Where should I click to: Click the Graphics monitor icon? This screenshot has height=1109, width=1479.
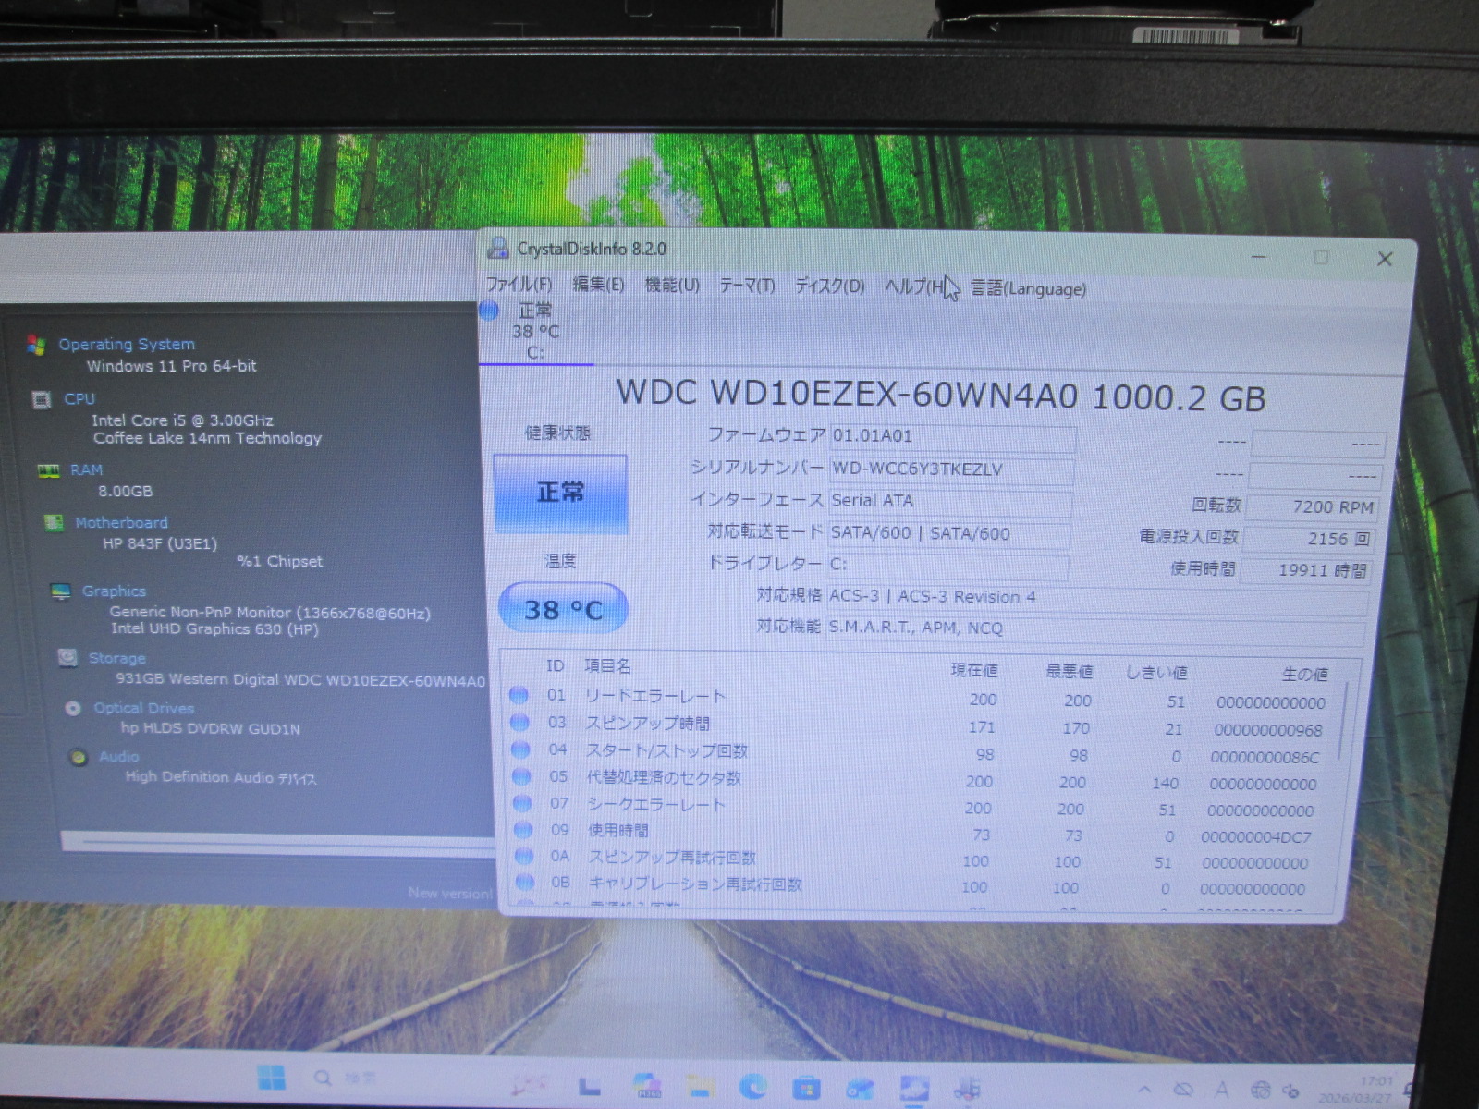61,591
